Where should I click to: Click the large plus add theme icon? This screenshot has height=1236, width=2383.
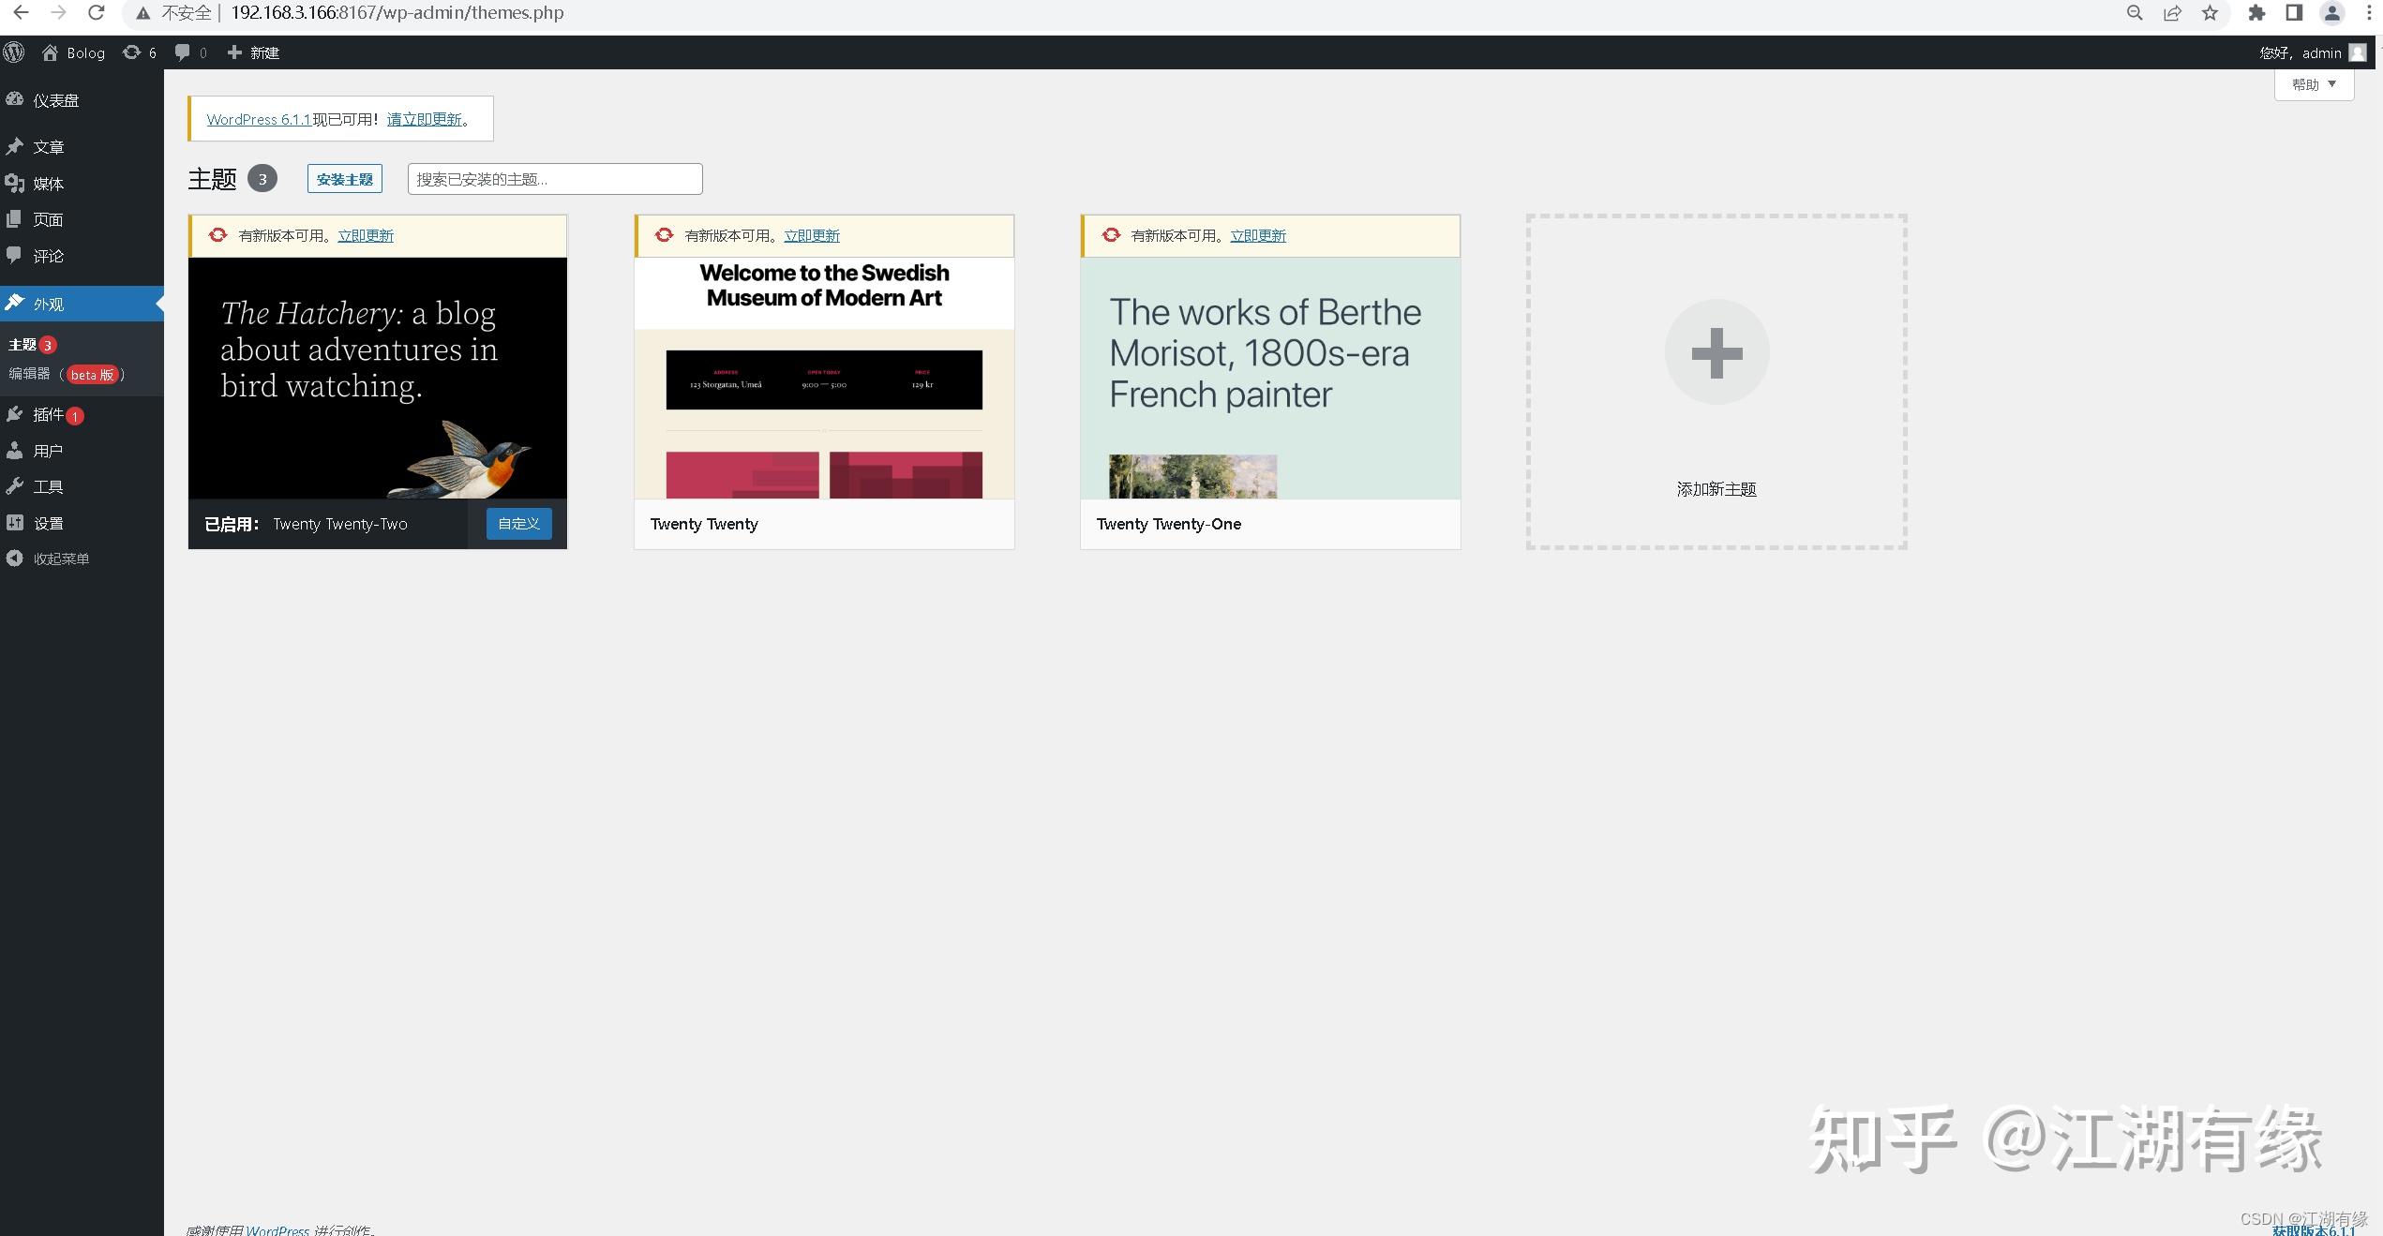click(1716, 352)
